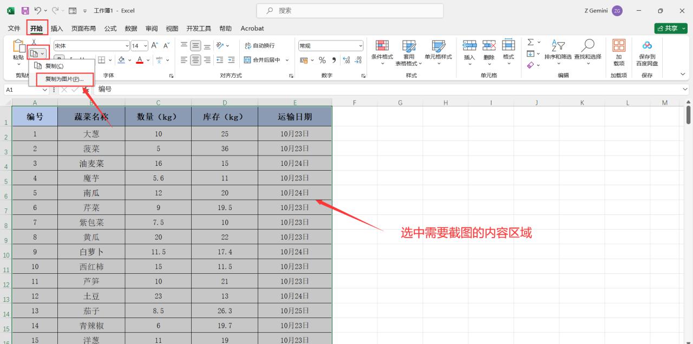Viewport: 693px width, 344px height.
Task: Click AutoSum sigma icon
Action: click(531, 42)
